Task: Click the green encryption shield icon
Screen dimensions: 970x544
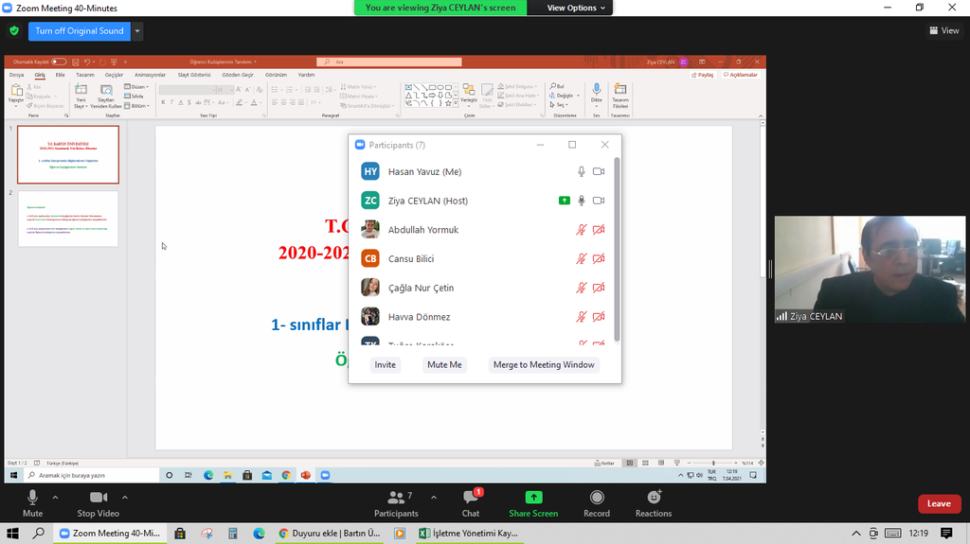Action: tap(14, 30)
